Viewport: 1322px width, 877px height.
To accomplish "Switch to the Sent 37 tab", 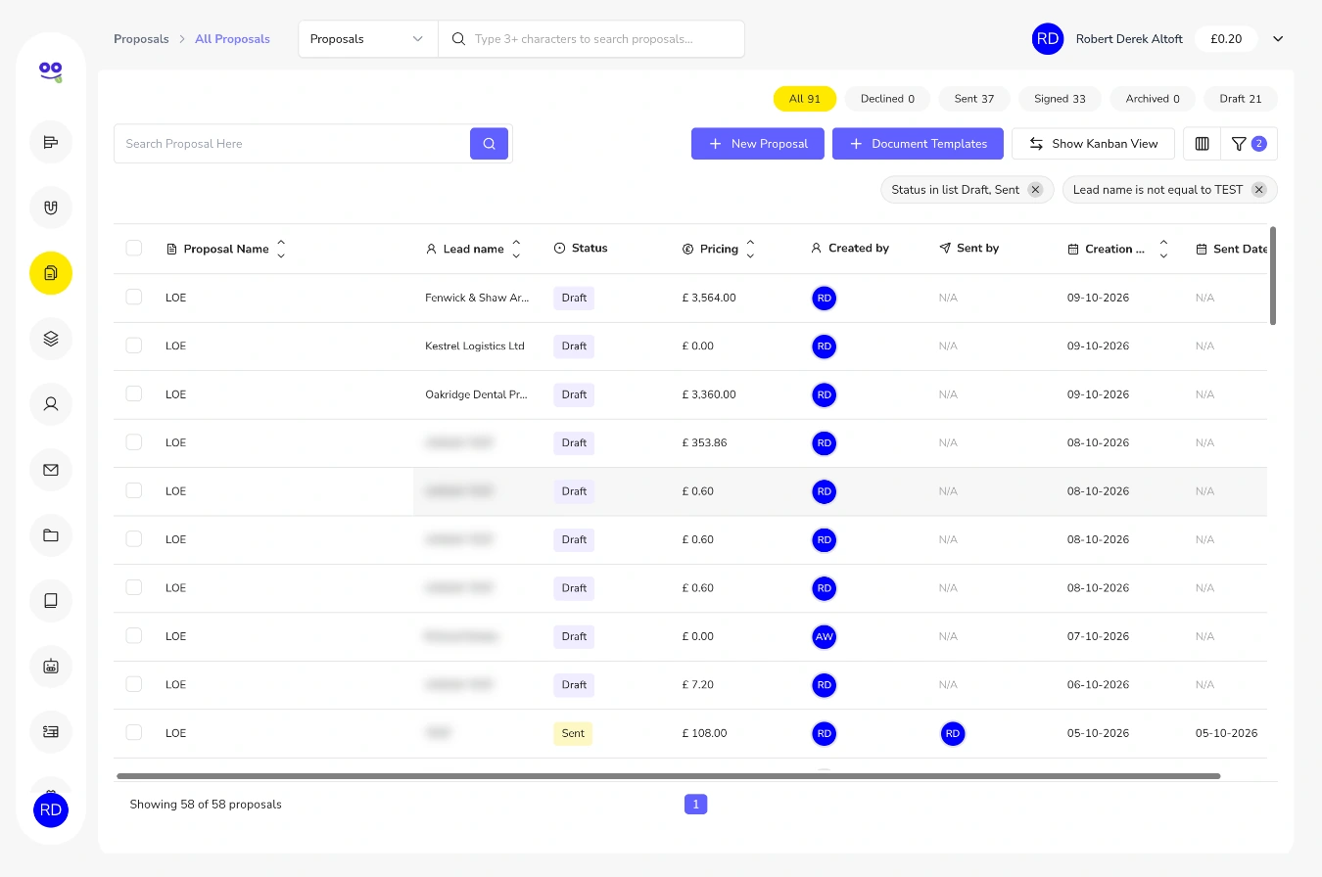I will pyautogui.click(x=974, y=99).
